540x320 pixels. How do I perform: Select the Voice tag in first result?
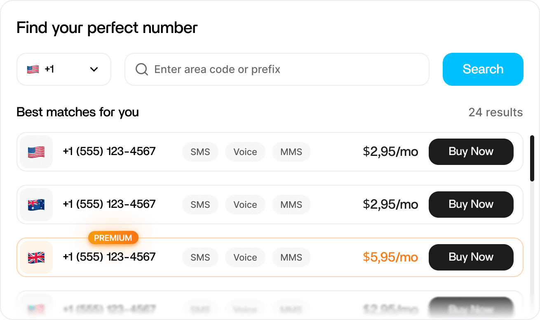tap(245, 152)
